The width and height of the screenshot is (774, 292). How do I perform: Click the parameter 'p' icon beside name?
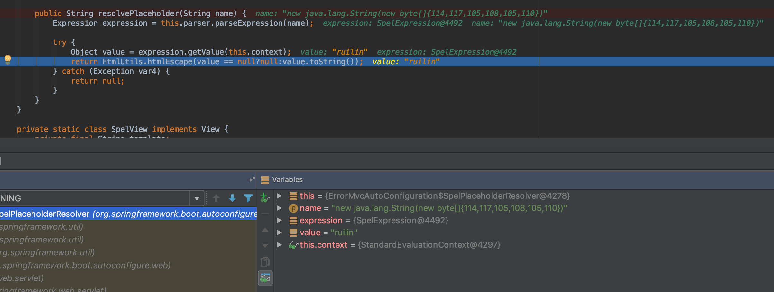tap(293, 208)
